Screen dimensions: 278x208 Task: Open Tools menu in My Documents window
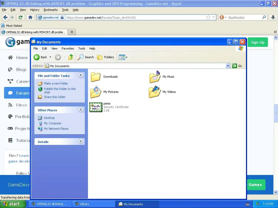[81, 48]
